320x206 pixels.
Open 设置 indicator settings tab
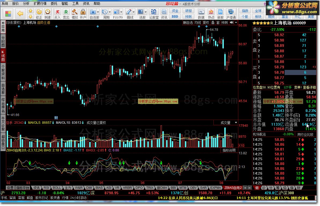pos(10,188)
